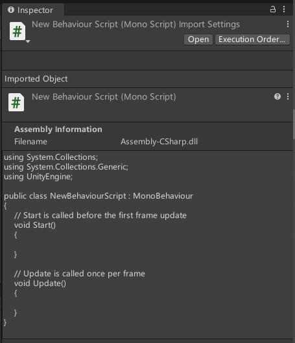Click the Inspector tab info icon
295x343 pixels.
11,10
